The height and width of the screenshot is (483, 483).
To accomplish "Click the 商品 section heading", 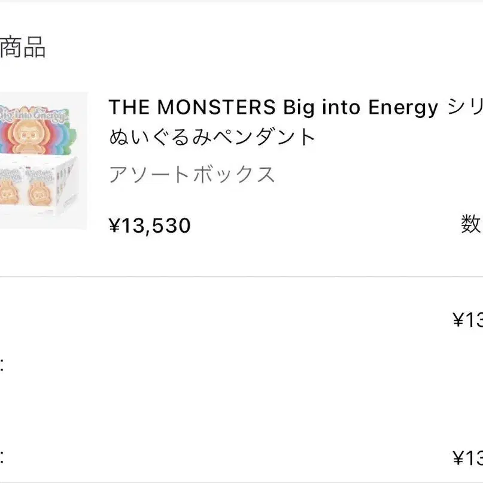I will point(23,48).
